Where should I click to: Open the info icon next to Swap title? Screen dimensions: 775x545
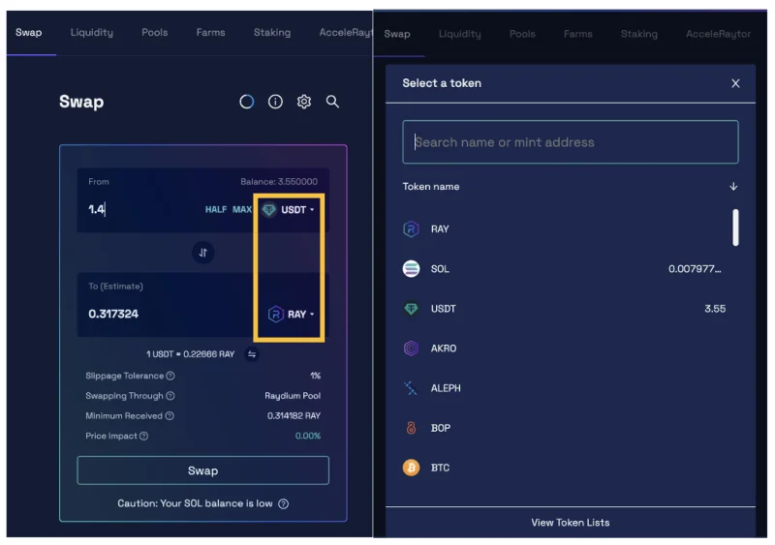point(275,102)
